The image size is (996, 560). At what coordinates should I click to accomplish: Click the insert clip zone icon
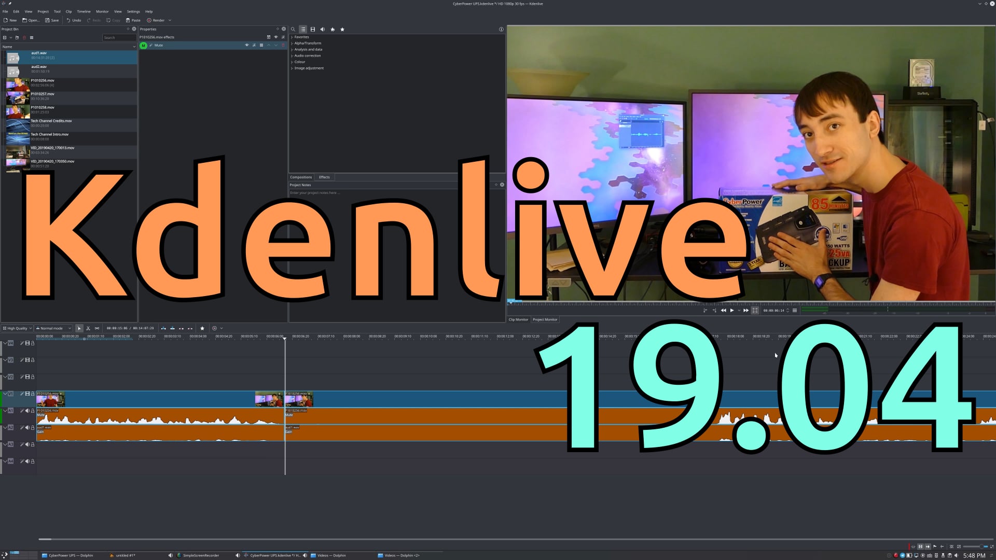164,328
